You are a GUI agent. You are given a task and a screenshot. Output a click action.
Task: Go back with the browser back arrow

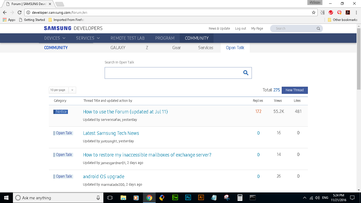5,12
